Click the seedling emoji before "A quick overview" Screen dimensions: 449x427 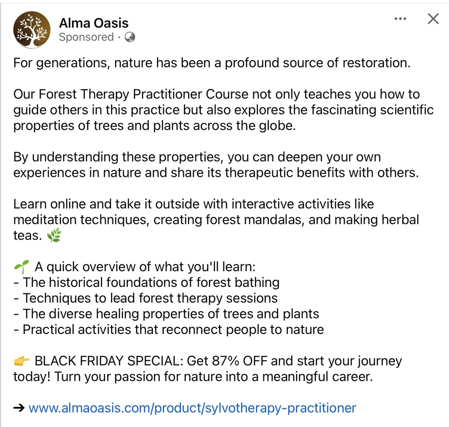[x=22, y=268]
